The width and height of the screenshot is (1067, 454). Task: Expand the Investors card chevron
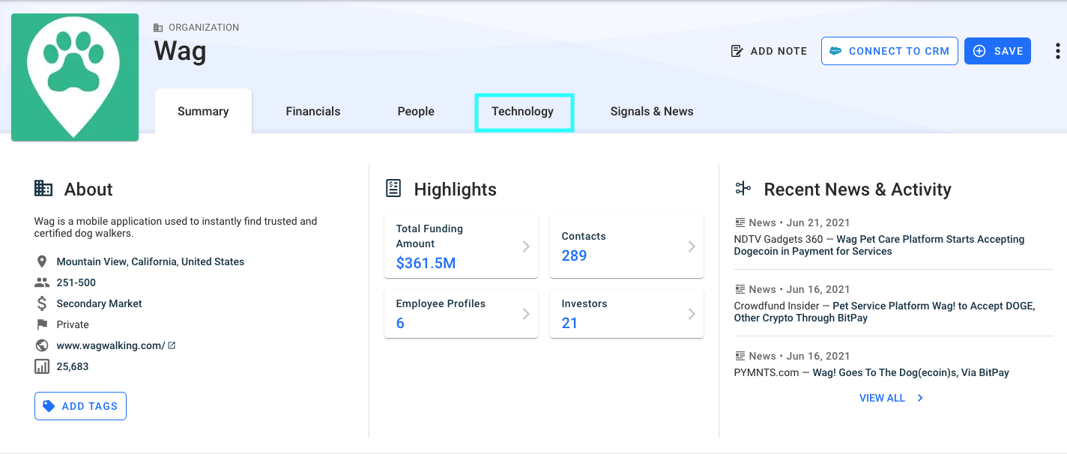692,314
